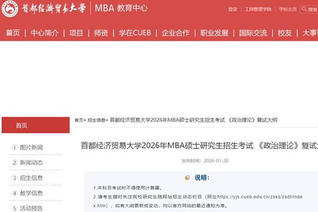Click the MBA 教育中心 heading
Screen dimensions: 318x212
[121, 8]
